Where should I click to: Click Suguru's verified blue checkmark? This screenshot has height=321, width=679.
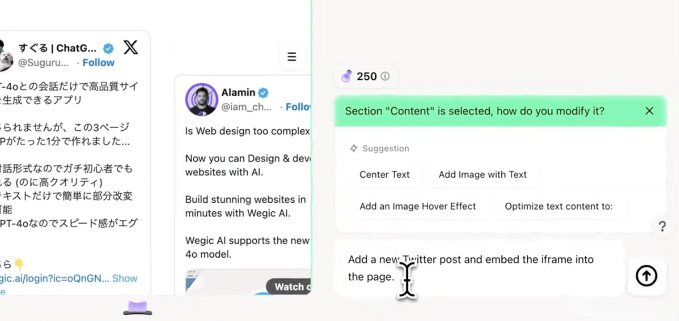(108, 48)
